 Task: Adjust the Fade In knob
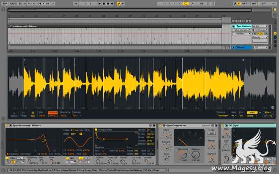point(98,161)
